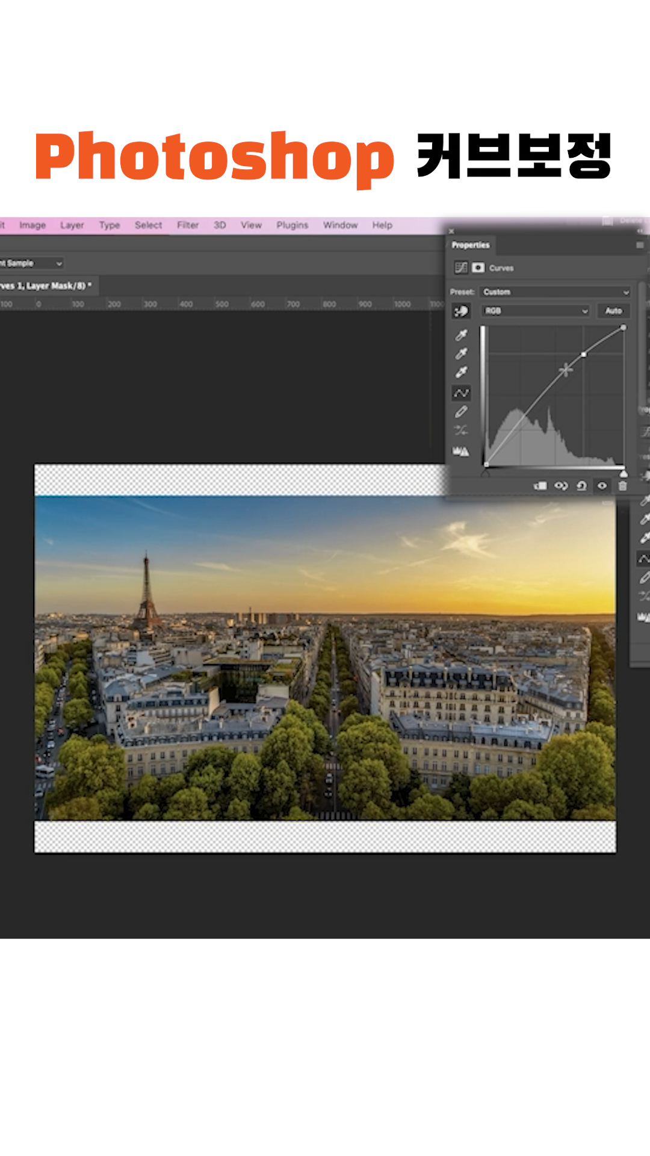Open the Help menu
This screenshot has width=650, height=1156.
382,225
